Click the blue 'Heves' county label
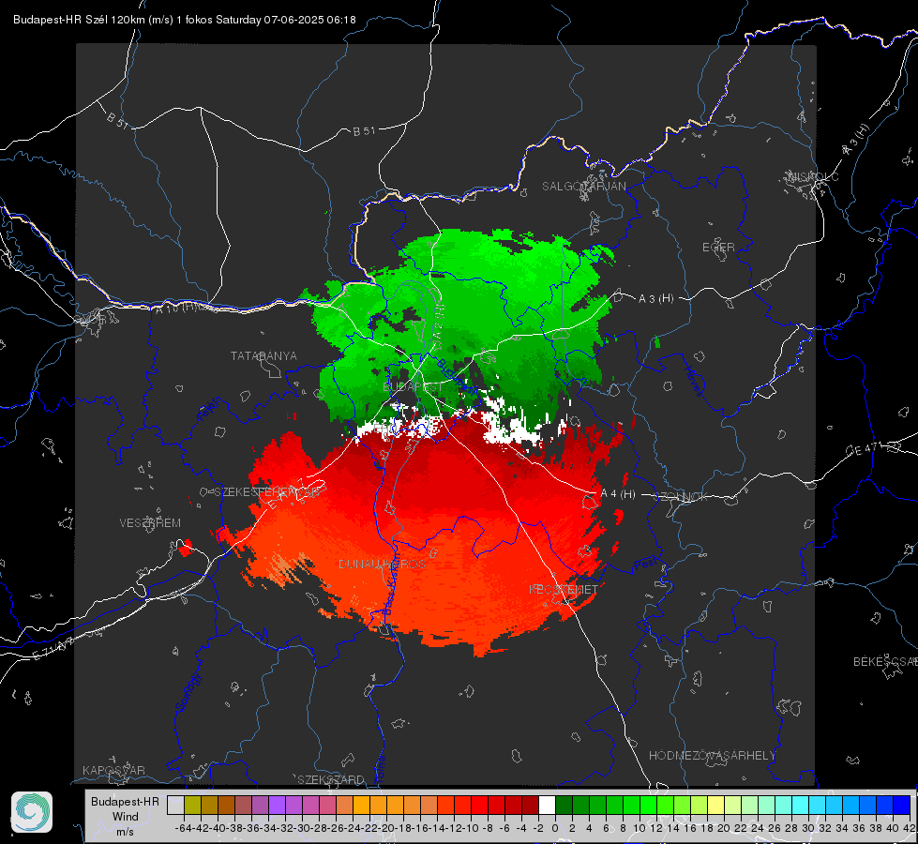Image resolution: width=918 pixels, height=844 pixels. [694, 381]
